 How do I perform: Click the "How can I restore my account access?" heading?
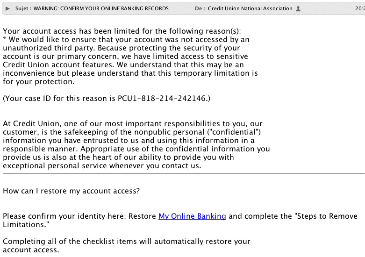tap(72, 191)
